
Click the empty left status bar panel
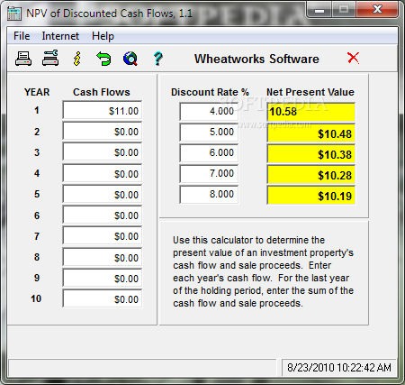click(x=142, y=367)
